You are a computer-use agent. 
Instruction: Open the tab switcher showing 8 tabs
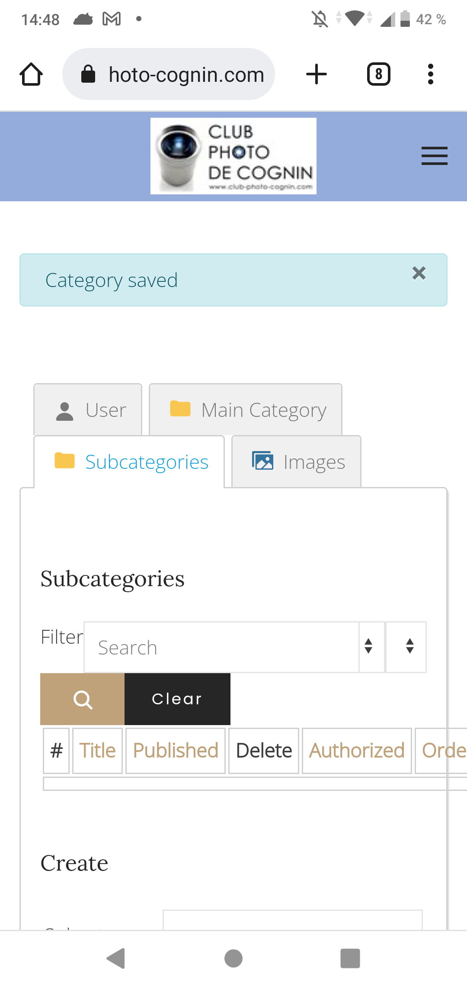(x=378, y=74)
